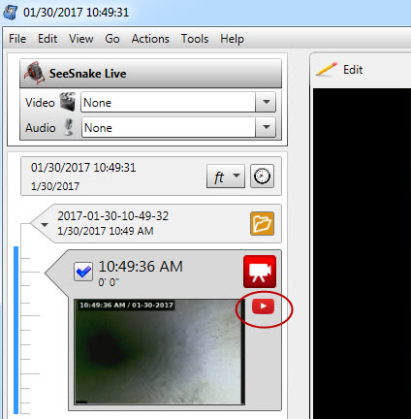
Task: Click the clapperboard Video icon
Action: pos(68,102)
